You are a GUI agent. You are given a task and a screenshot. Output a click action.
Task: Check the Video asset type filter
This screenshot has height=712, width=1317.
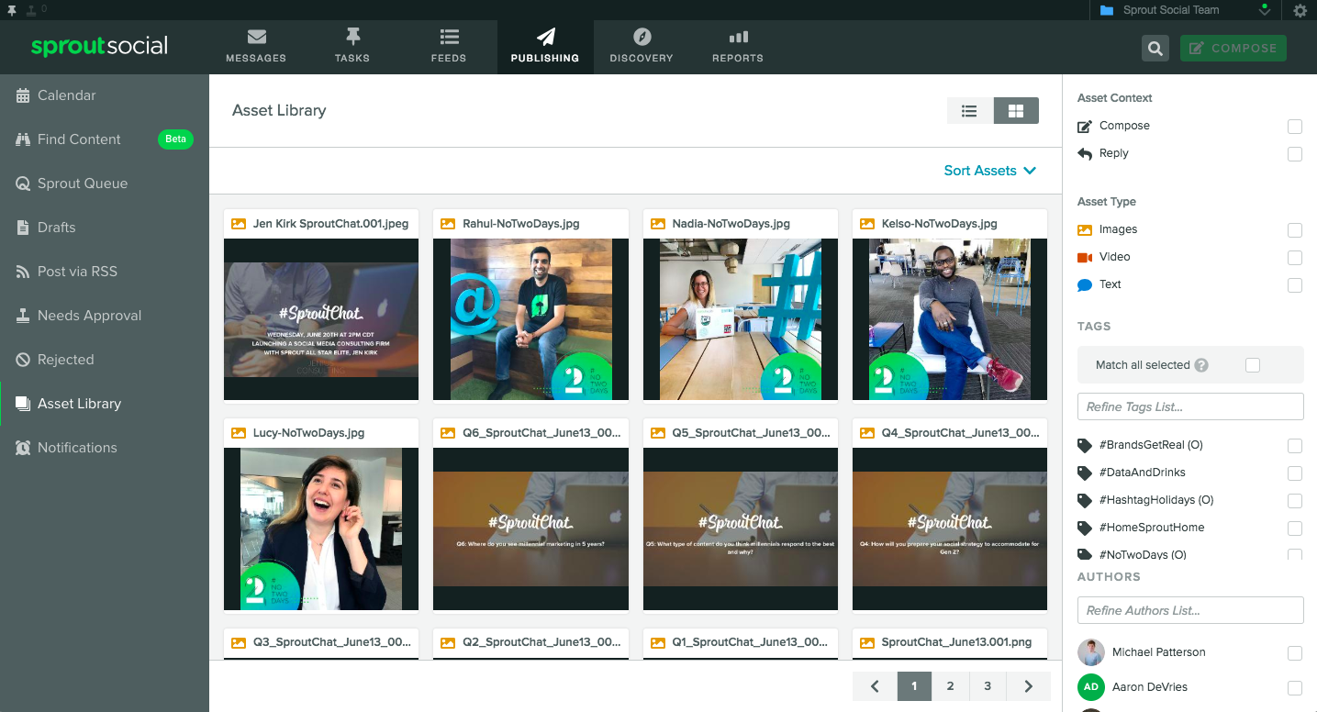tap(1295, 258)
